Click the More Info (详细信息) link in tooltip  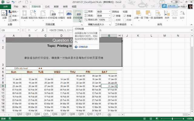[x=83, y=47]
